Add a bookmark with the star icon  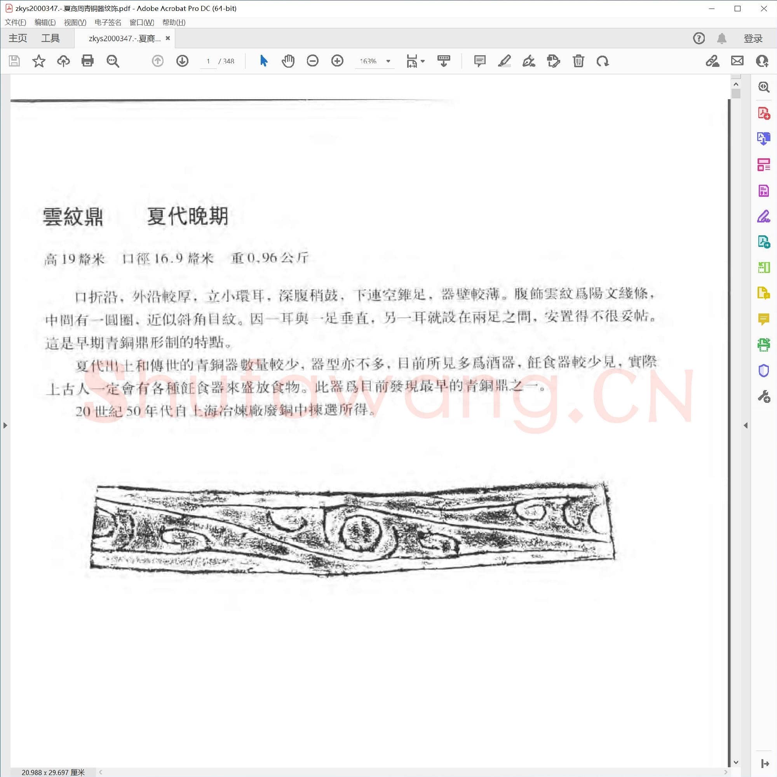pos(38,61)
